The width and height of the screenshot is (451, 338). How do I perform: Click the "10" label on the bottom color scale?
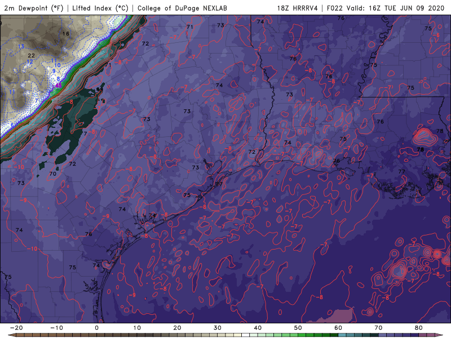pos(137,328)
